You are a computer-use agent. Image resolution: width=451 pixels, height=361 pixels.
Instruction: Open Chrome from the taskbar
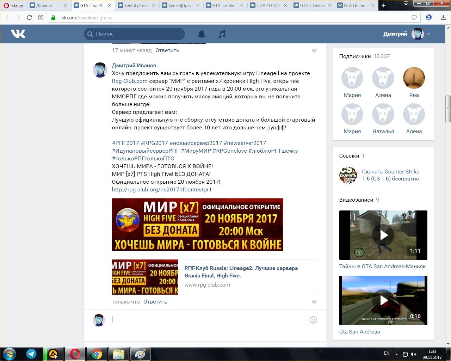coord(97,354)
